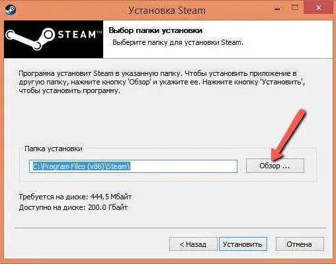336x264 pixels.
Task: Go back with the < Назад button
Action: (193, 244)
